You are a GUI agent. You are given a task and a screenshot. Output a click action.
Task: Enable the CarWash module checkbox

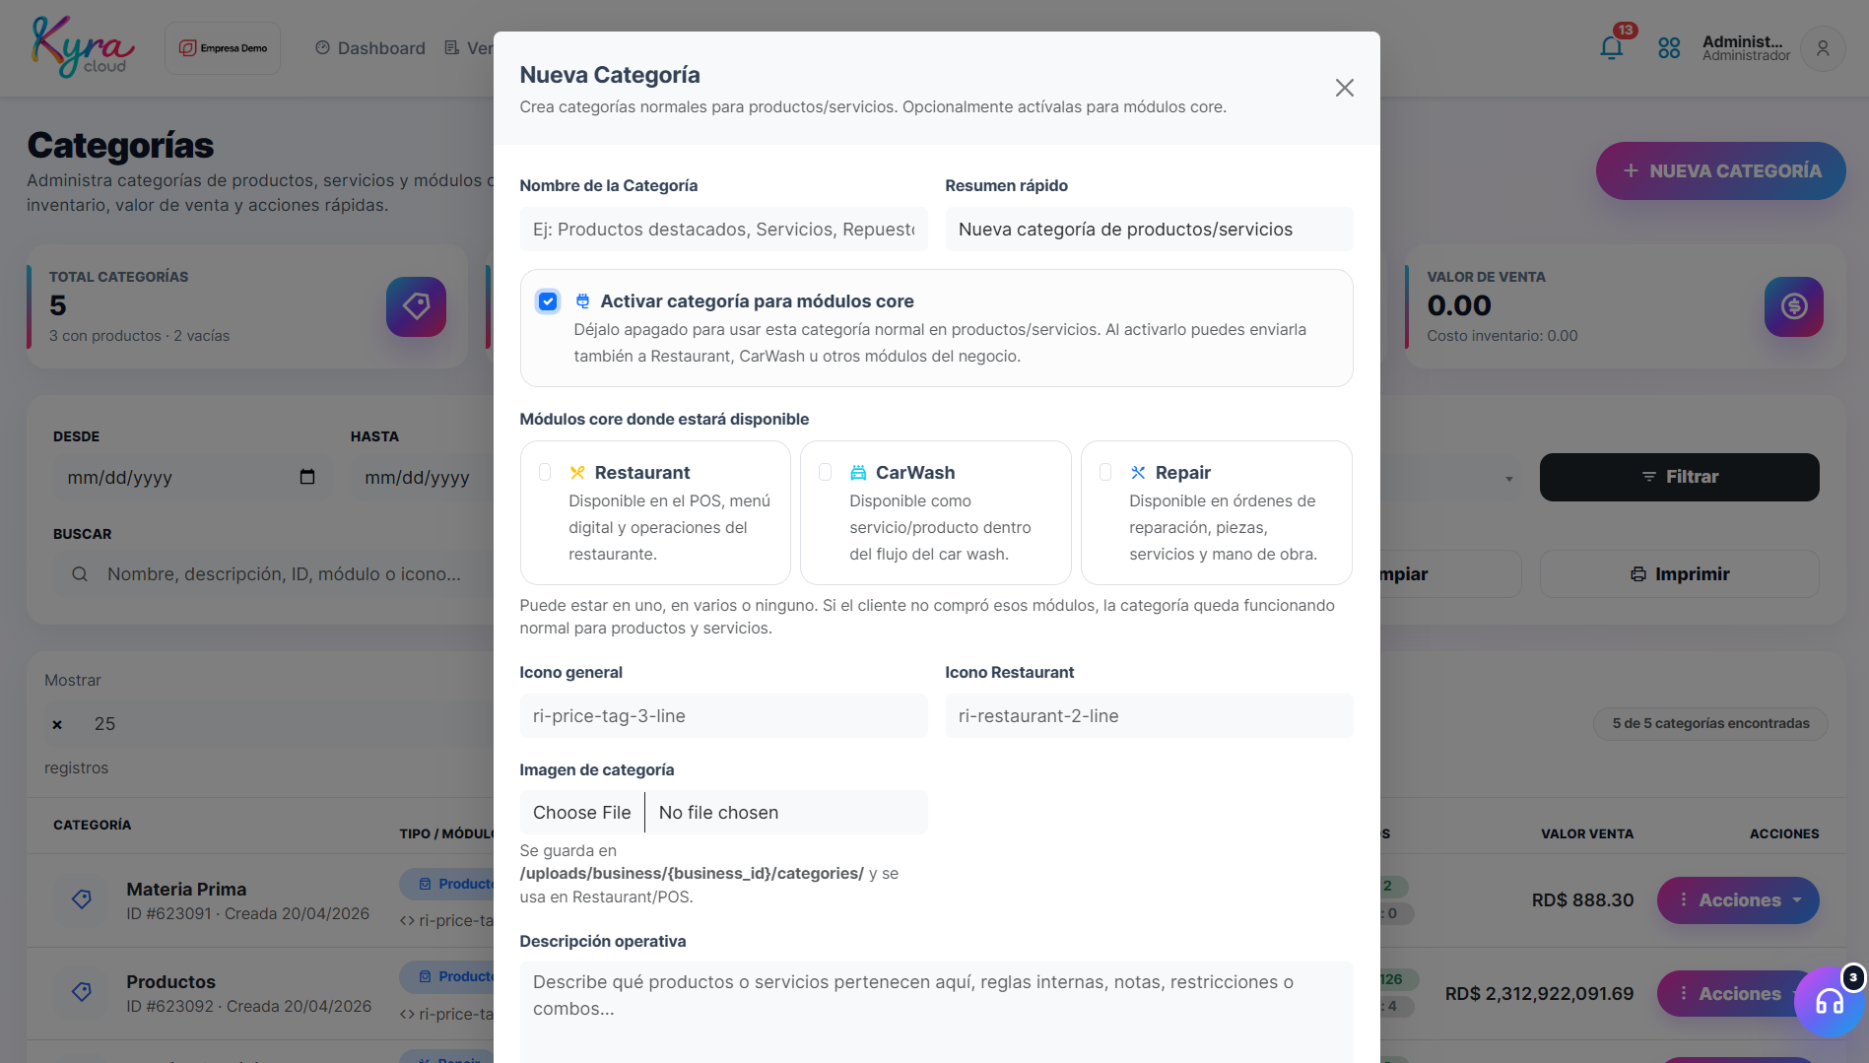click(826, 473)
